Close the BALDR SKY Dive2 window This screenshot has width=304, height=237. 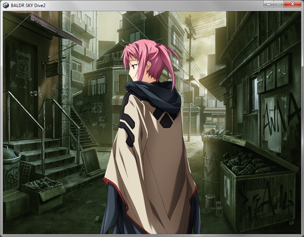292,4
